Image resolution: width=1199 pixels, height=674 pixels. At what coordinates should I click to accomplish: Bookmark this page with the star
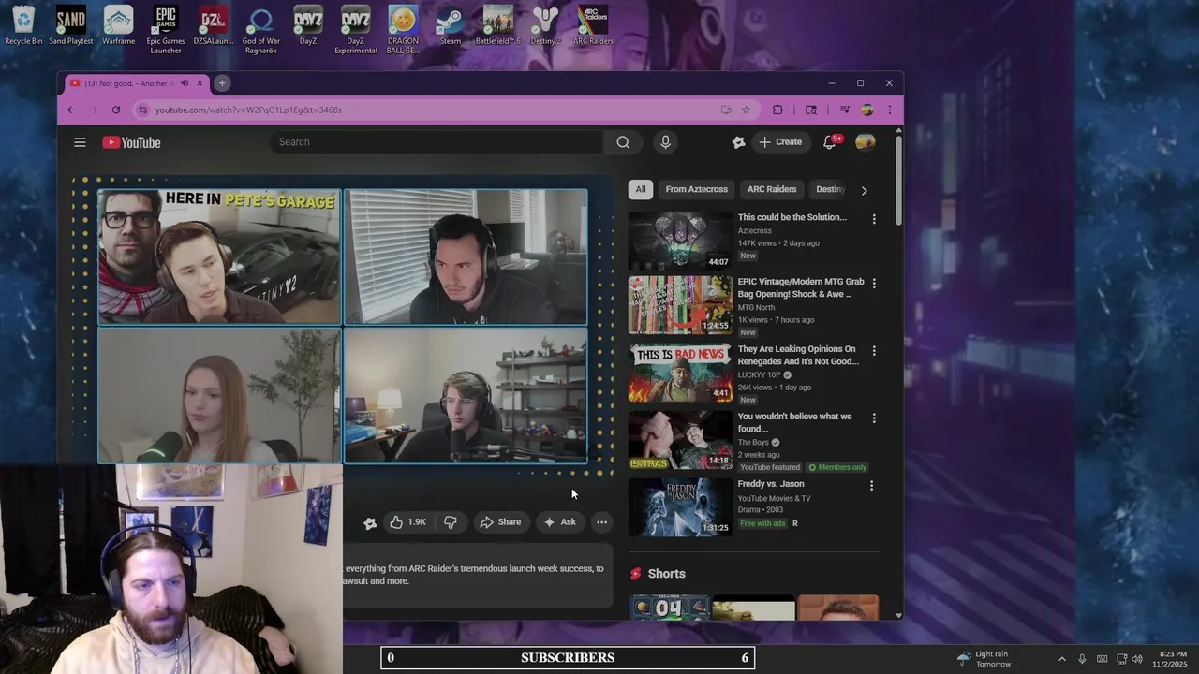point(746,110)
